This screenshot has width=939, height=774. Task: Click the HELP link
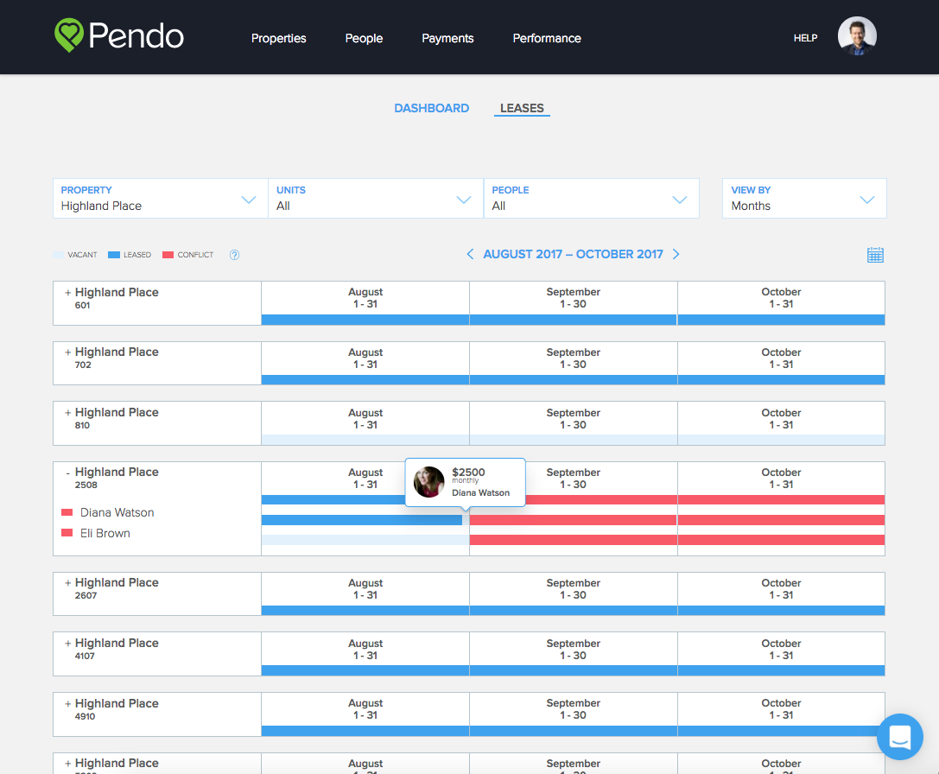[x=805, y=38]
